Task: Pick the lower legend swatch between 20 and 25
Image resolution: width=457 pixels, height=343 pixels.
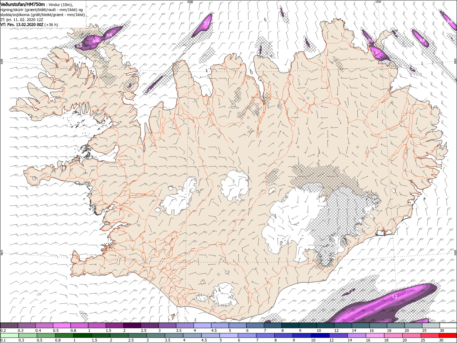Action: pyautogui.click(x=412, y=335)
